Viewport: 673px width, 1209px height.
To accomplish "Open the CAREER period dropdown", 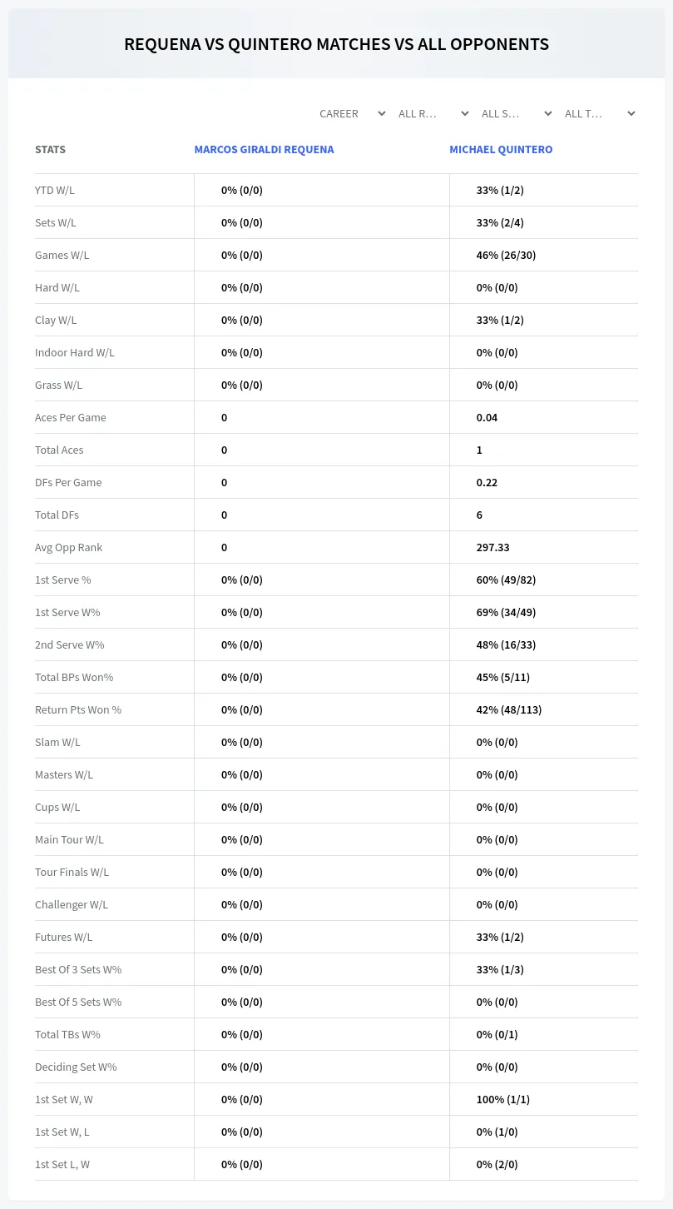I will [x=352, y=113].
